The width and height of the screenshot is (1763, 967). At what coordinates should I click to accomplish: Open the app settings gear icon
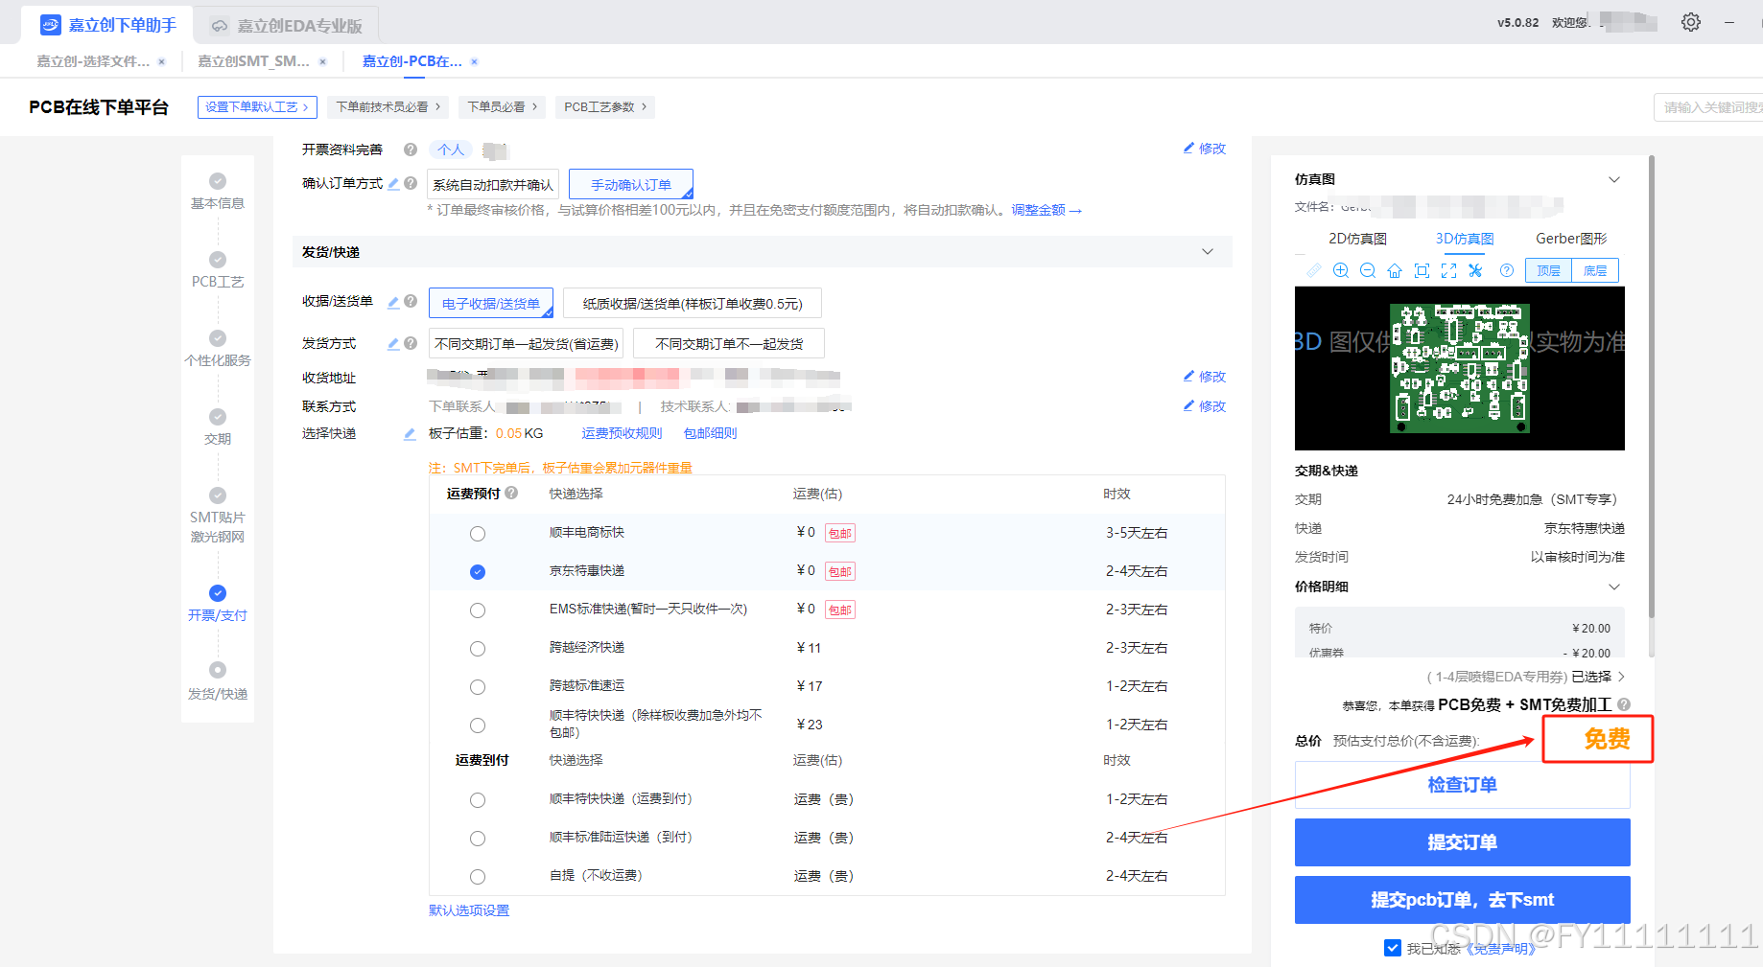pos(1691,22)
